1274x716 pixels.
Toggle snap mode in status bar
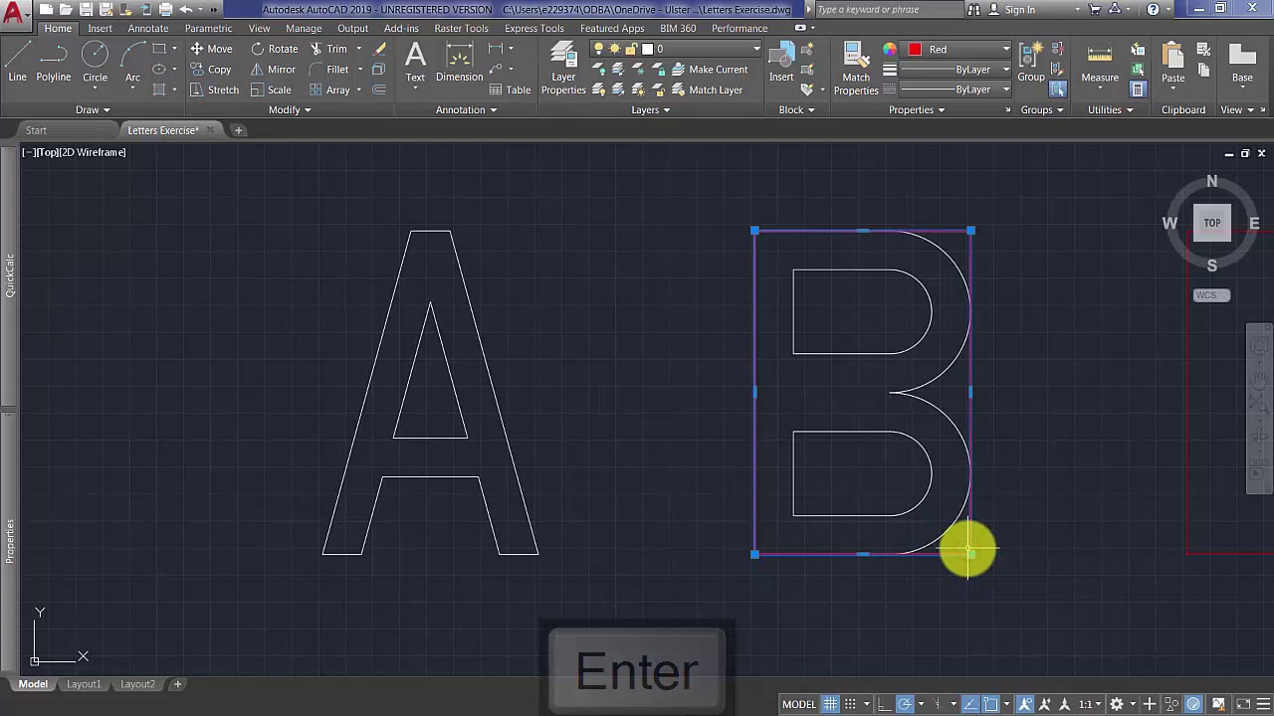pyautogui.click(x=849, y=704)
